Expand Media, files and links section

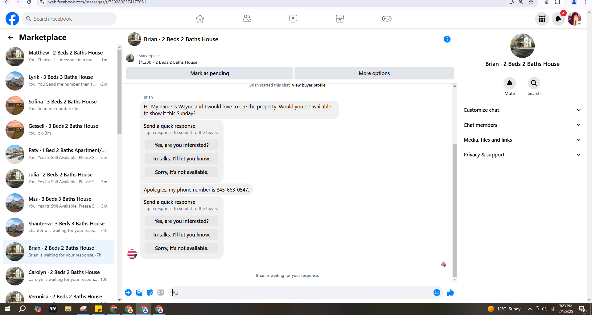[522, 140]
